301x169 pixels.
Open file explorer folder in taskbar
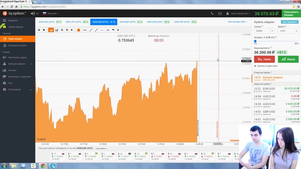(14, 166)
